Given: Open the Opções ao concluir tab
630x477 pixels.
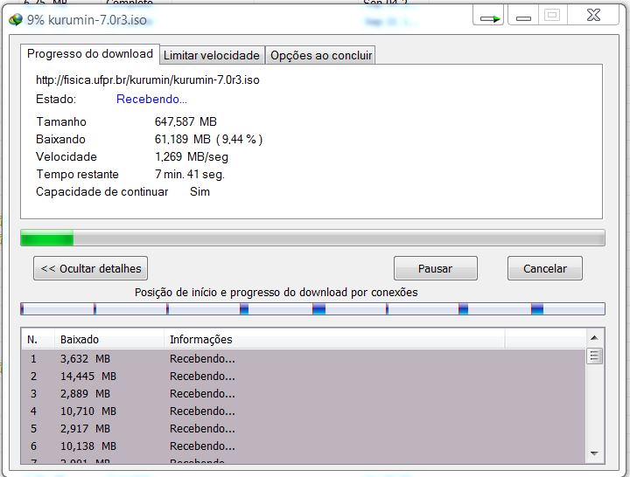Looking at the screenshot, I should (x=321, y=55).
